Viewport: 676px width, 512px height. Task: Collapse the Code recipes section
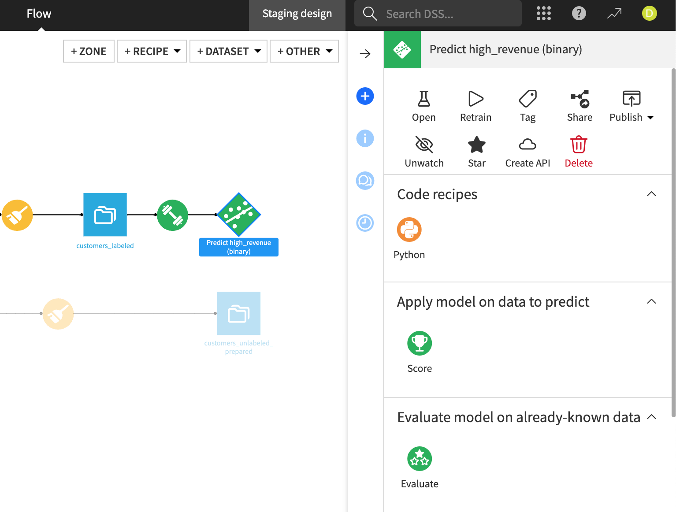point(651,194)
